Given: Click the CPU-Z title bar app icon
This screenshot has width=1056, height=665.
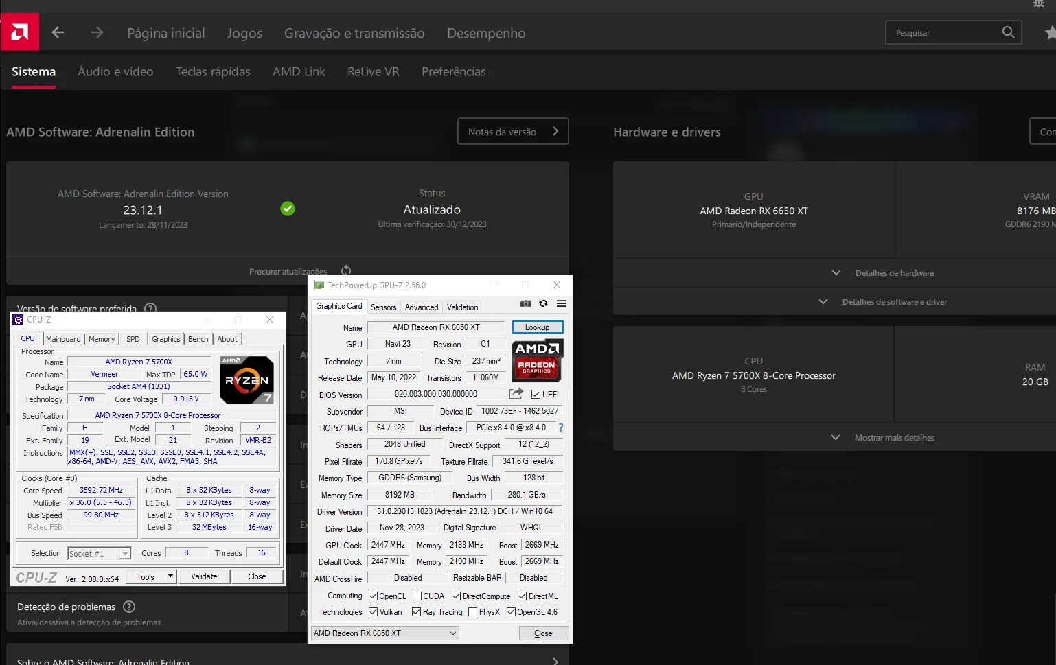Looking at the screenshot, I should (19, 320).
